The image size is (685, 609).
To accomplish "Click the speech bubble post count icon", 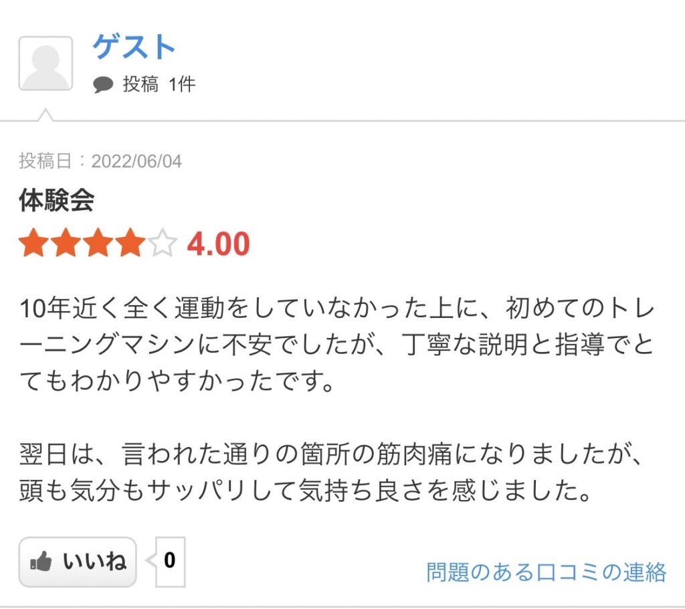I will coord(103,84).
